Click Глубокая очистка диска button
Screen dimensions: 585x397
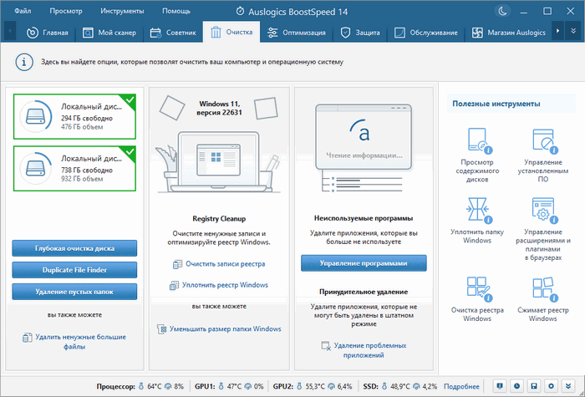tap(74, 248)
